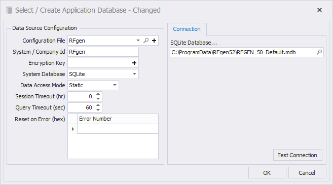Add a new configuration file with plus icon

point(154,41)
